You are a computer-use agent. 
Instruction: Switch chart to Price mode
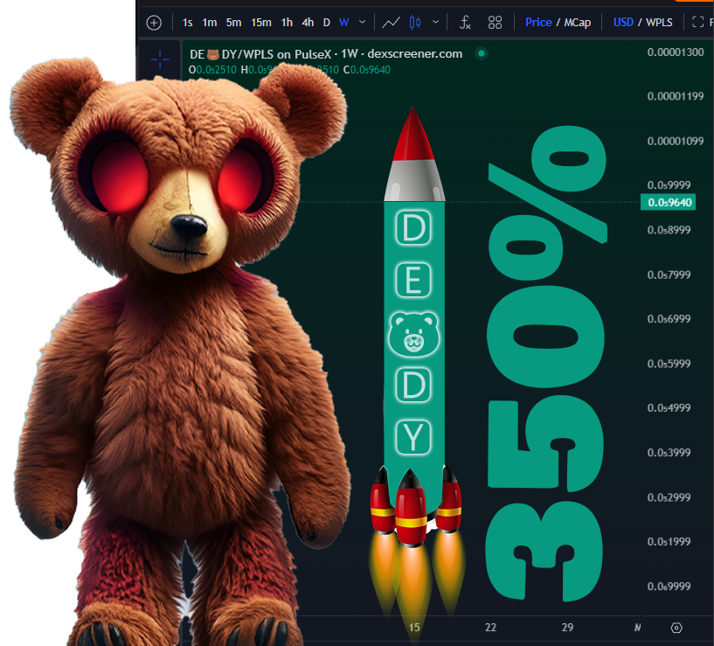(538, 23)
